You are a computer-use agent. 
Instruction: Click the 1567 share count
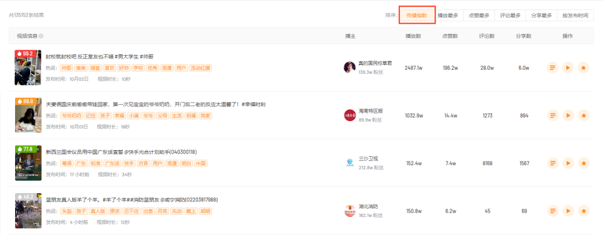[x=523, y=164]
